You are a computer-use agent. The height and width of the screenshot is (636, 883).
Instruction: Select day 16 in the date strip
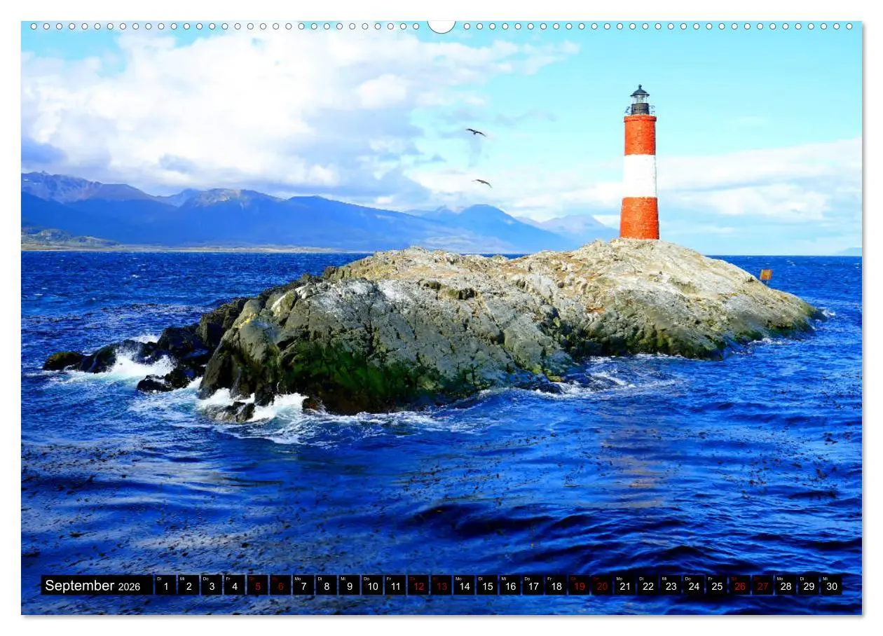[509, 586]
